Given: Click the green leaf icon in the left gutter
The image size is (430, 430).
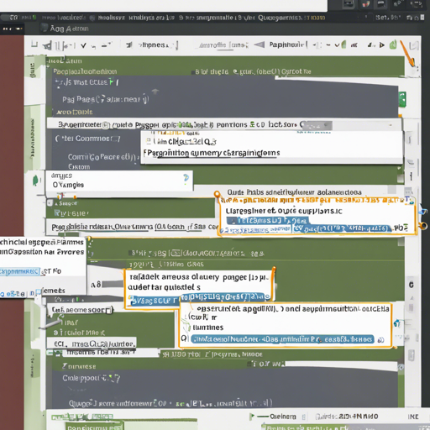Looking at the screenshot, I should coord(35,181).
